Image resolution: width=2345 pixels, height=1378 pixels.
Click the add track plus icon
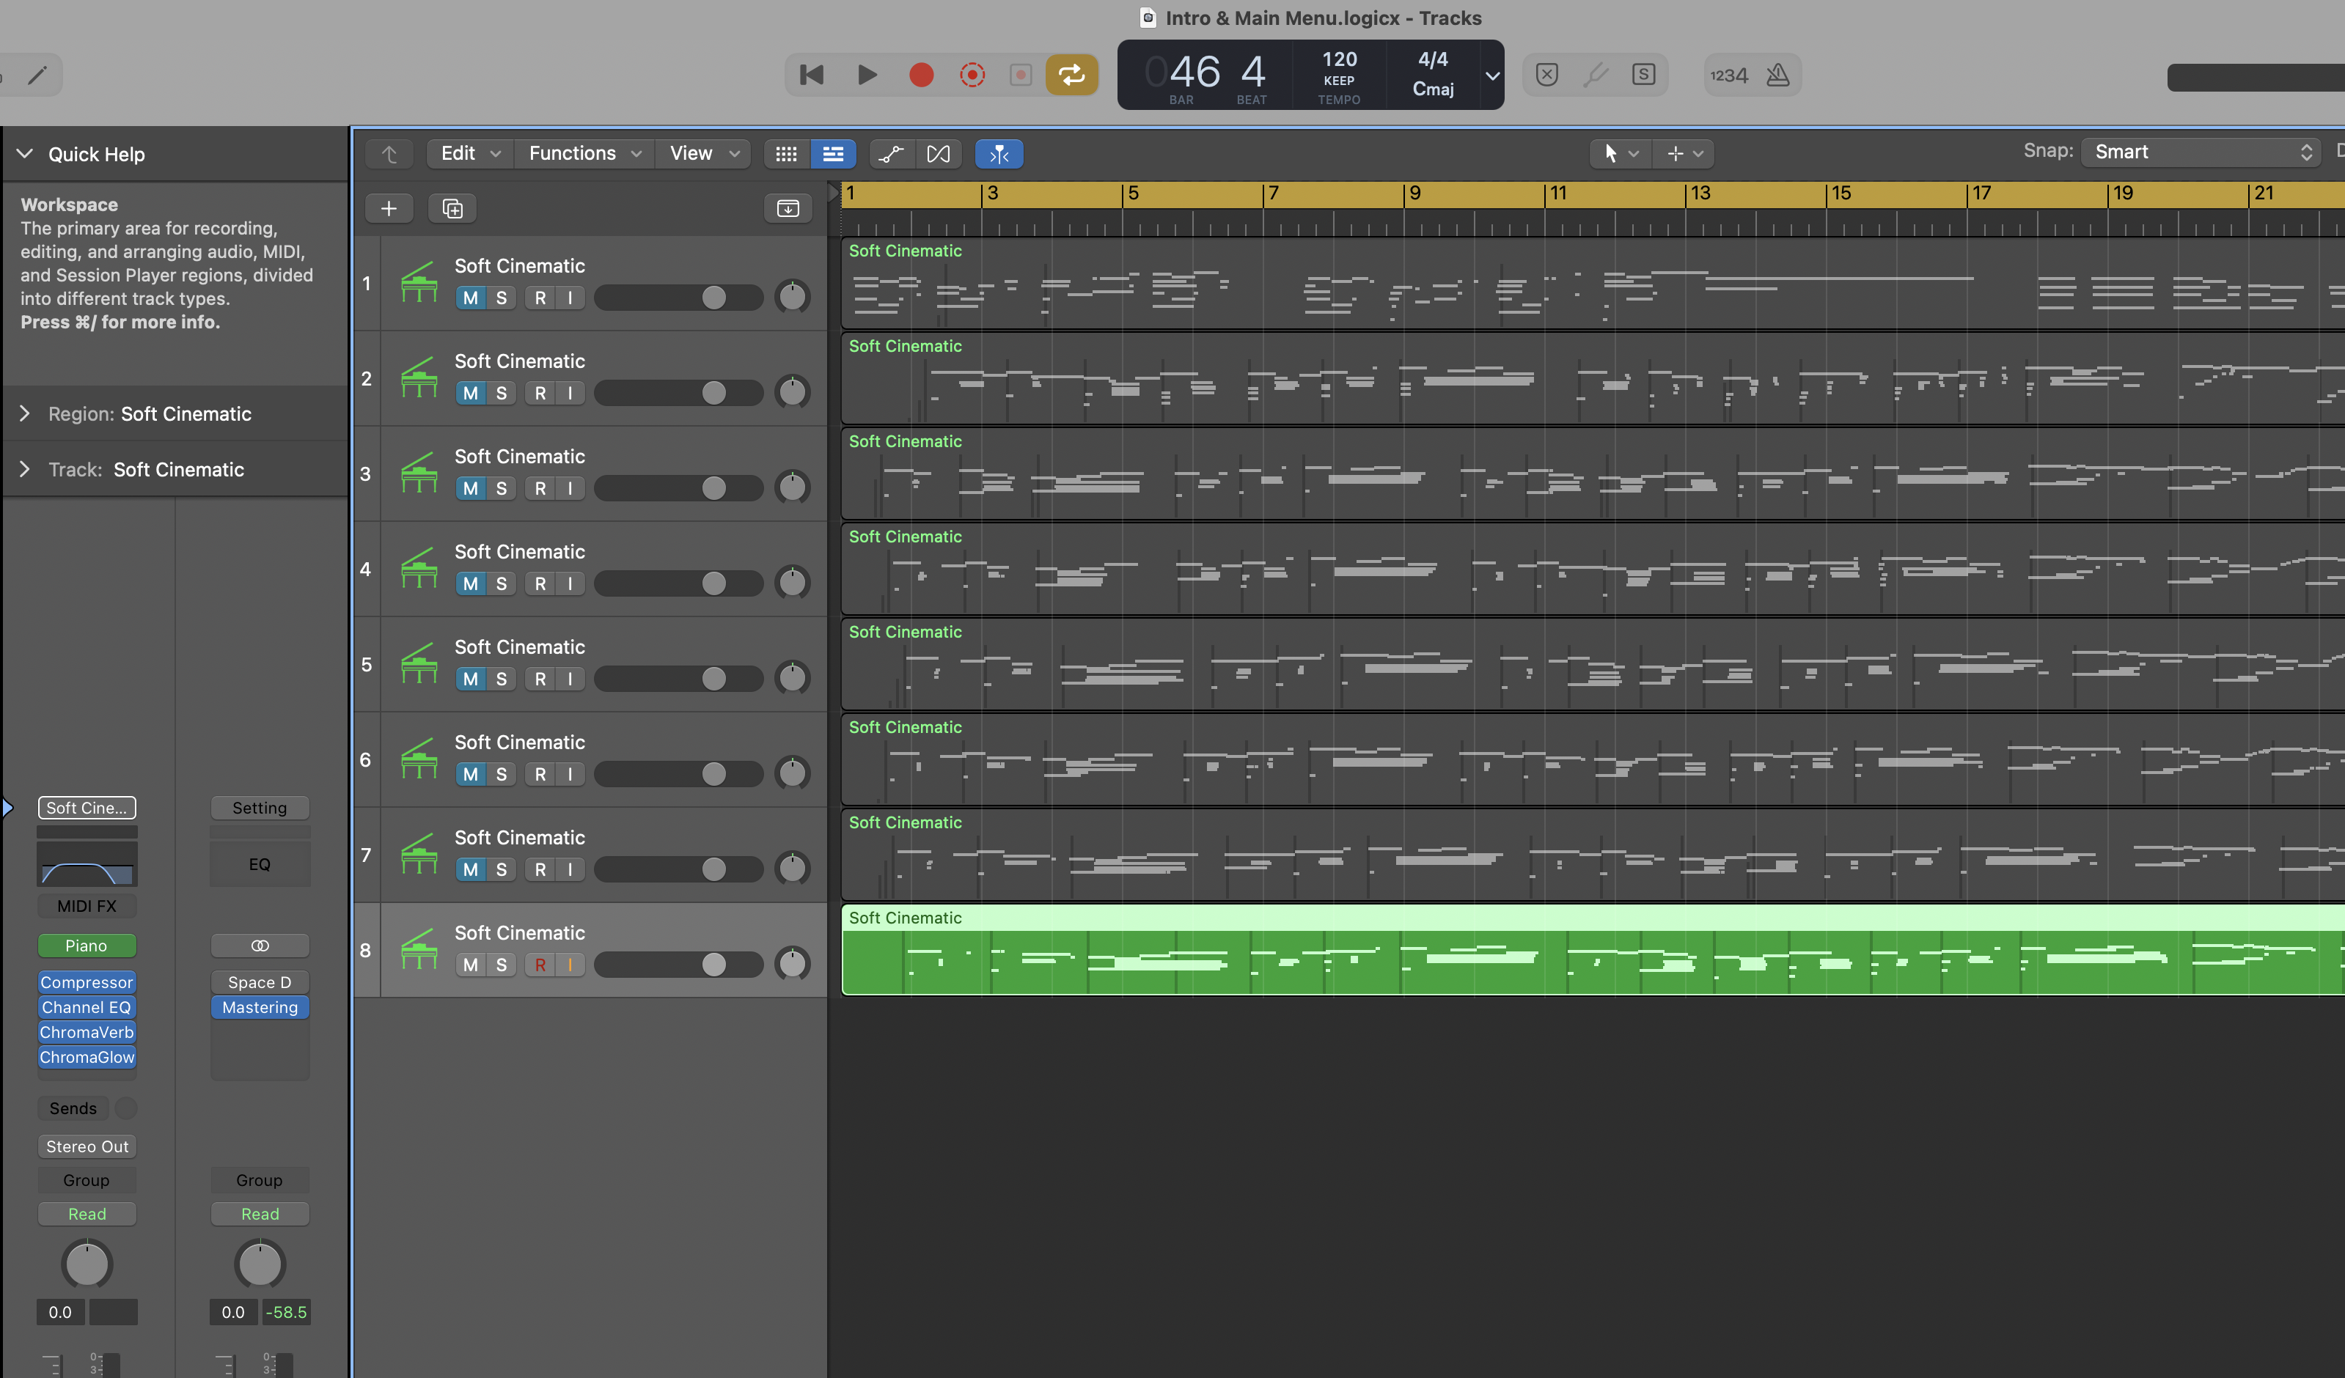(x=389, y=208)
